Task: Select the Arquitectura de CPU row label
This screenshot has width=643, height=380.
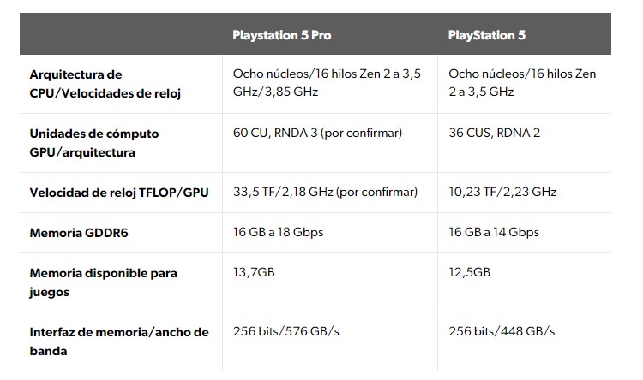Action: pos(105,84)
